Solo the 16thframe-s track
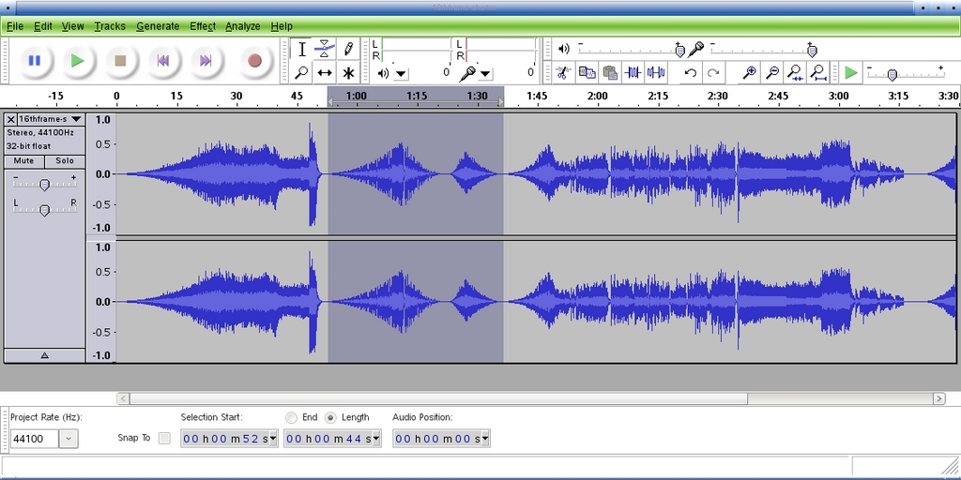 (64, 161)
